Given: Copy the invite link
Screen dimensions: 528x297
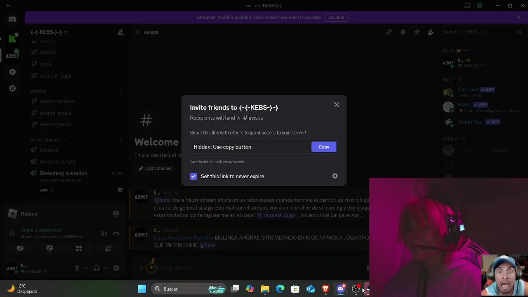Looking at the screenshot, I should tap(324, 147).
